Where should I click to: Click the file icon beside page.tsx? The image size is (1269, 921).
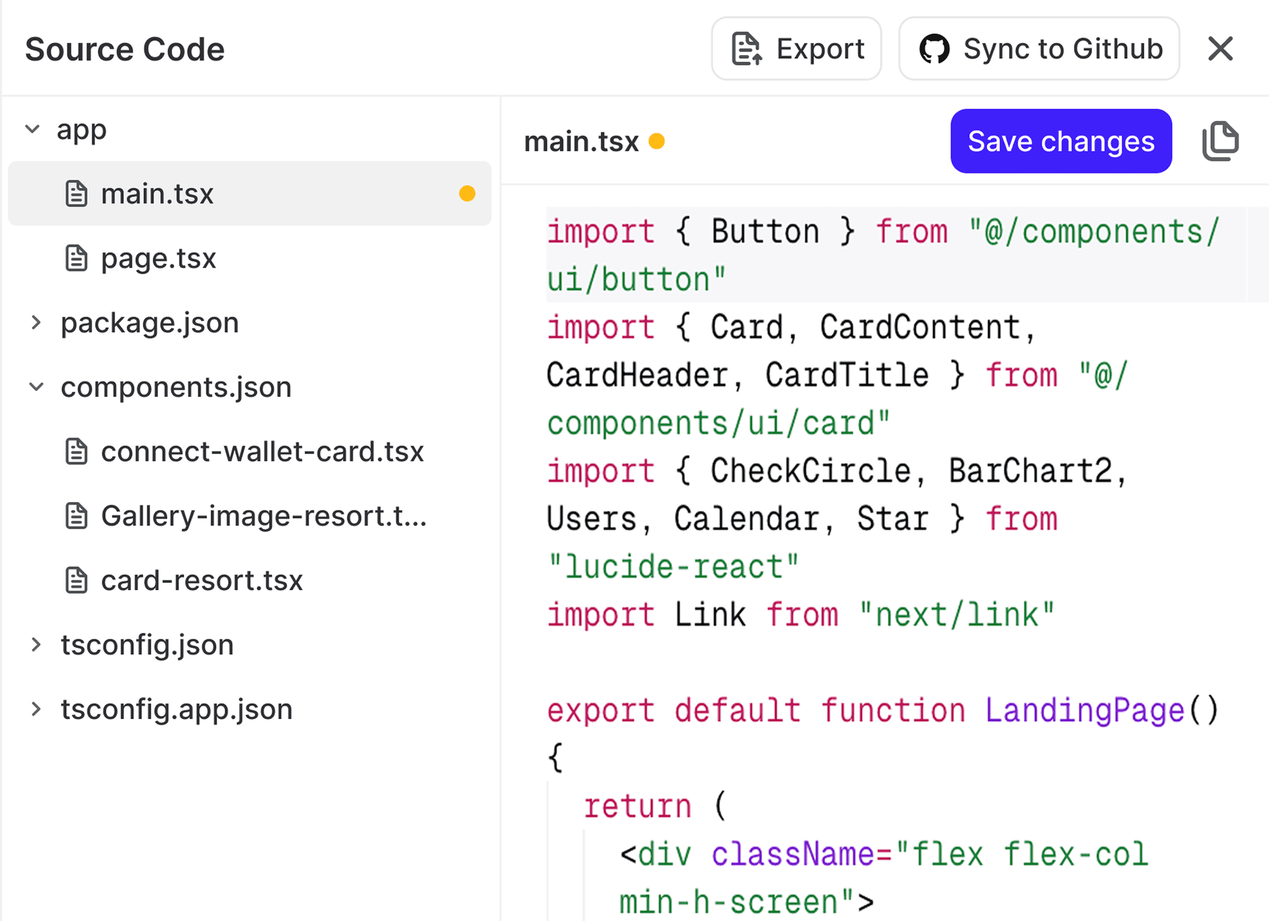77,258
